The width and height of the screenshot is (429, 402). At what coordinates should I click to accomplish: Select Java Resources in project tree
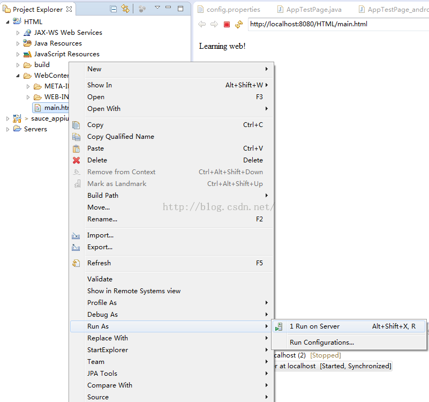click(x=58, y=43)
